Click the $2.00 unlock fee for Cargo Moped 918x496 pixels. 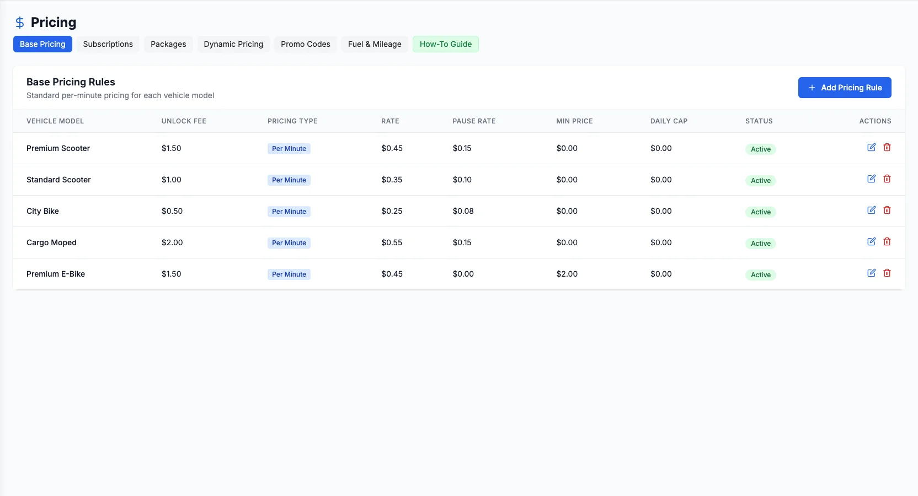[172, 242]
